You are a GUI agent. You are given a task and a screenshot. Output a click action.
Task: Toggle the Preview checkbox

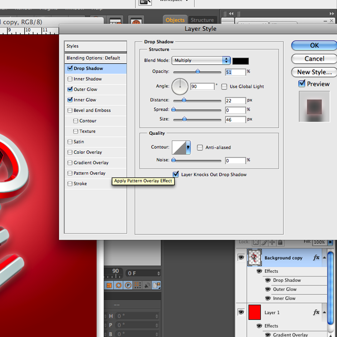302,84
